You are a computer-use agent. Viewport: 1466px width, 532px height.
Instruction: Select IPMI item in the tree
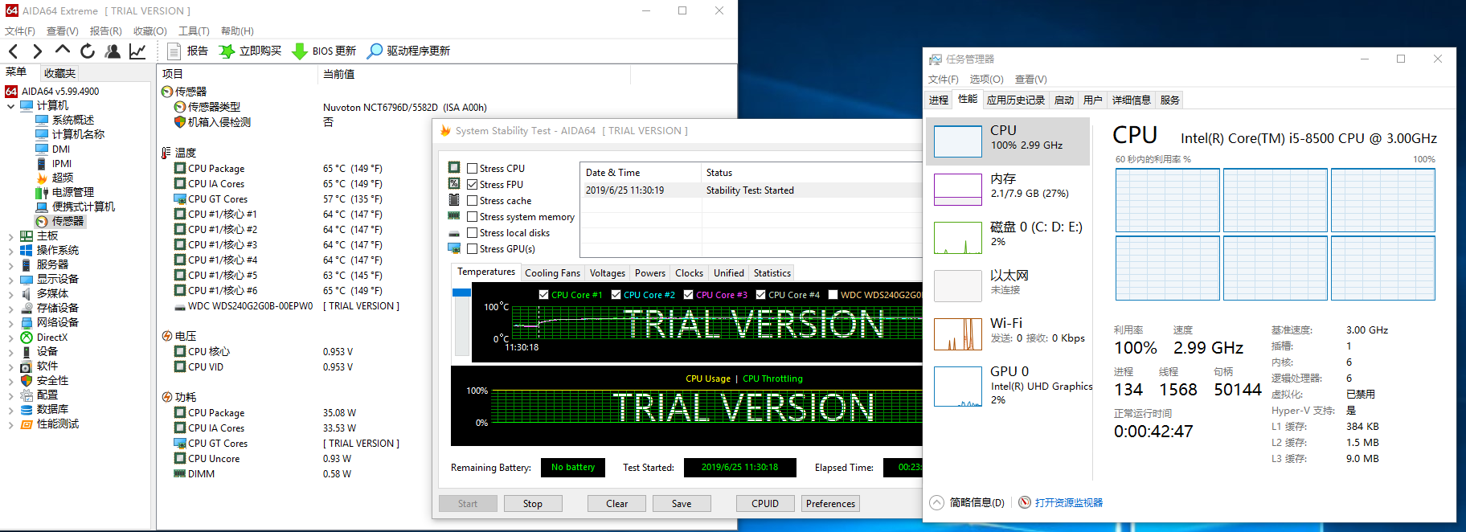(x=62, y=163)
